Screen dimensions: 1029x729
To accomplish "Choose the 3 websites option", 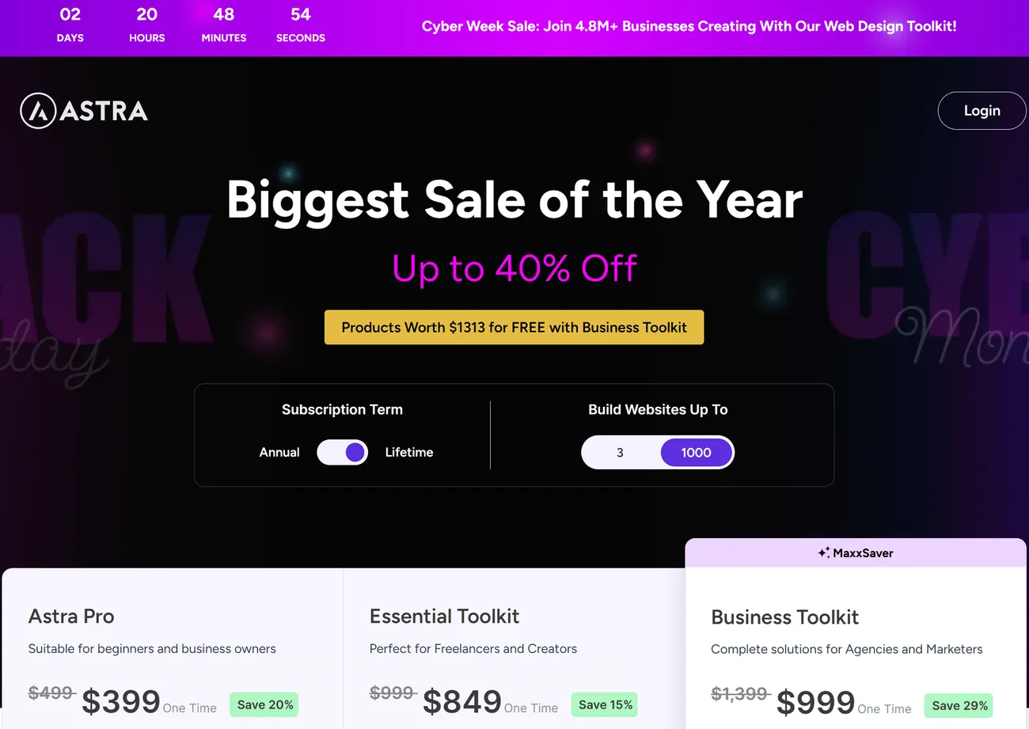I will pyautogui.click(x=620, y=453).
